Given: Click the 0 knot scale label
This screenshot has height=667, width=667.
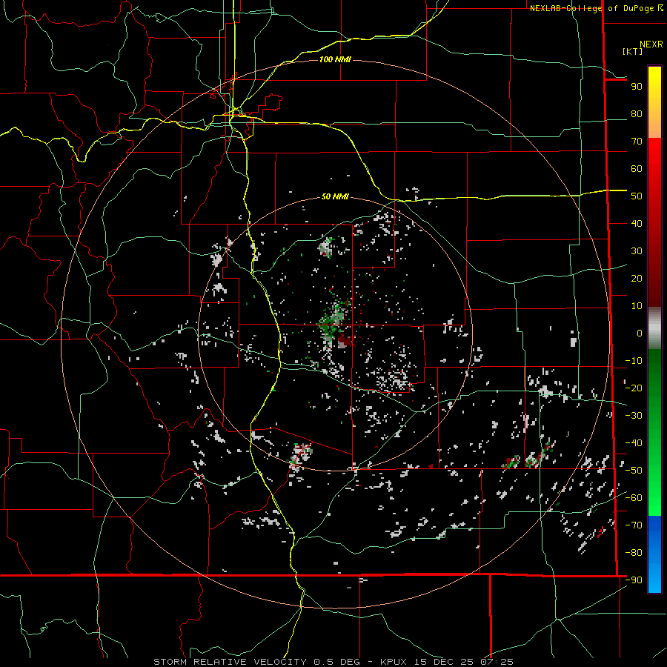Looking at the screenshot, I should tap(640, 333).
